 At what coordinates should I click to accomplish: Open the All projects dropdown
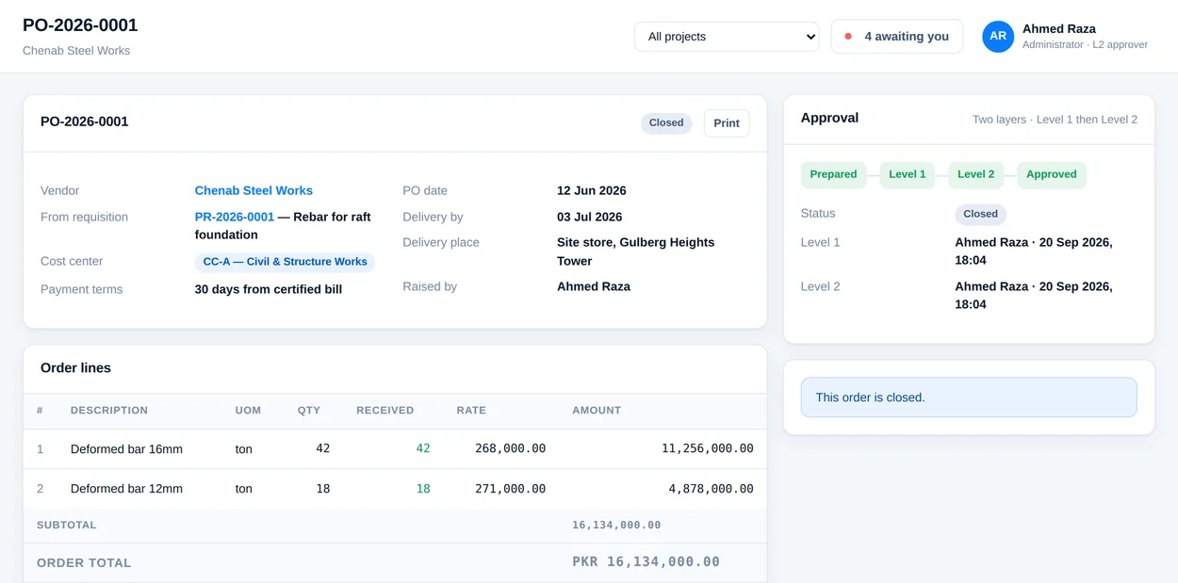(727, 37)
